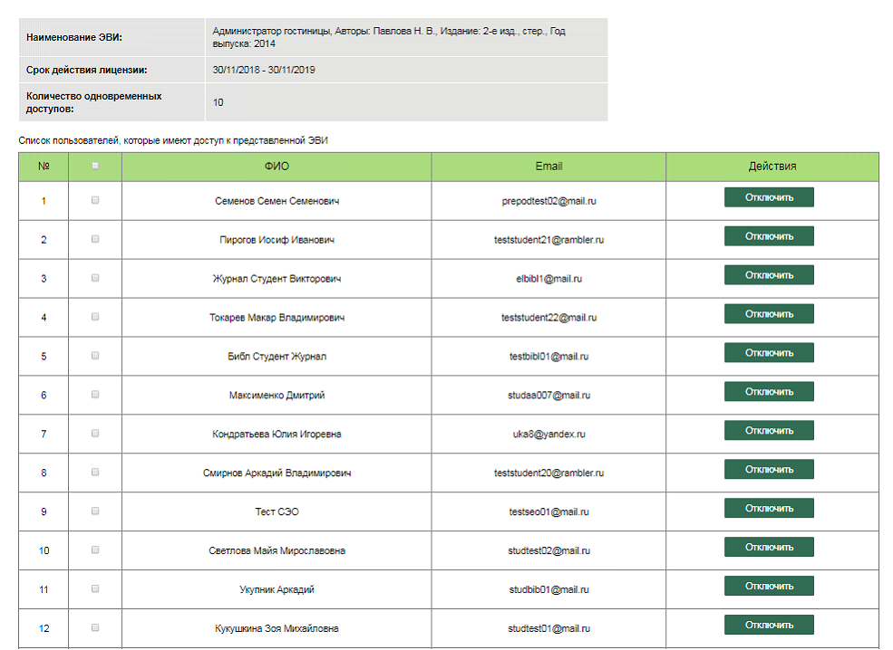The image size is (893, 650).
Task: Disconnect user studbib01@mail.ru
Action: 769,586
